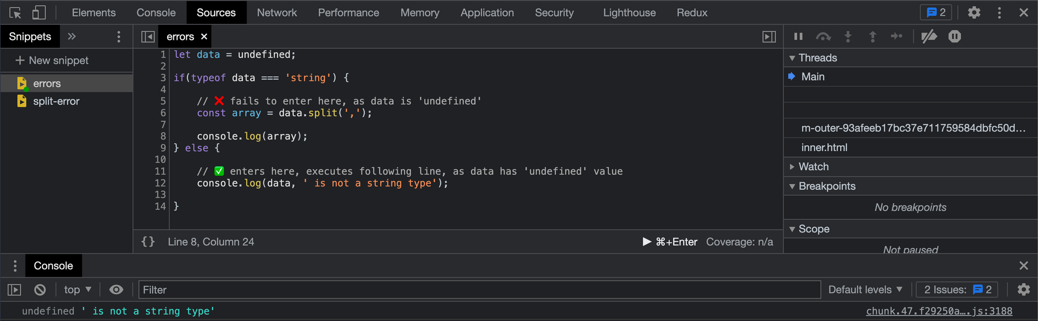Switch to the Network tab
The image size is (1038, 321).
point(277,13)
